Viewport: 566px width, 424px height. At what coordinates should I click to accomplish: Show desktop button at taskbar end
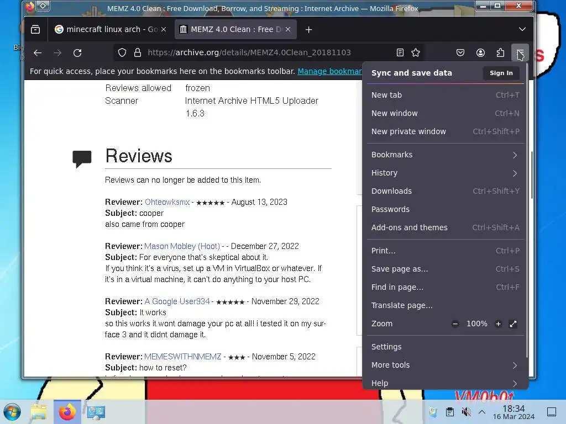tap(552, 412)
